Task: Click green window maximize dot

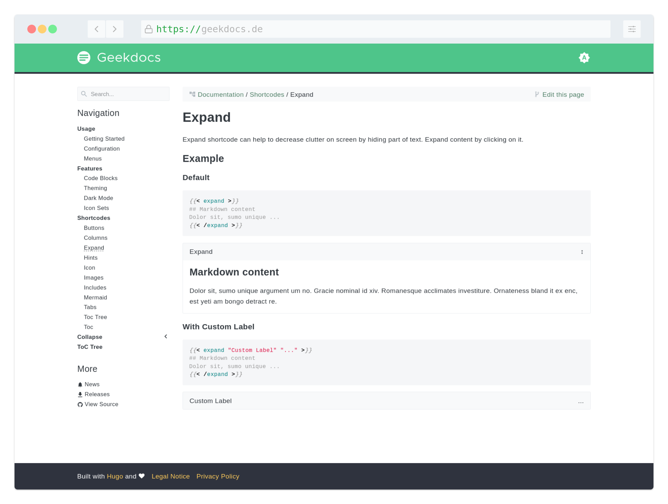Action: tap(53, 29)
